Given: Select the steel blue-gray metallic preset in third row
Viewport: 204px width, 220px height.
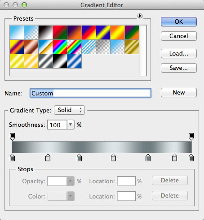Looking at the screenshot, I should [x=45, y=61].
